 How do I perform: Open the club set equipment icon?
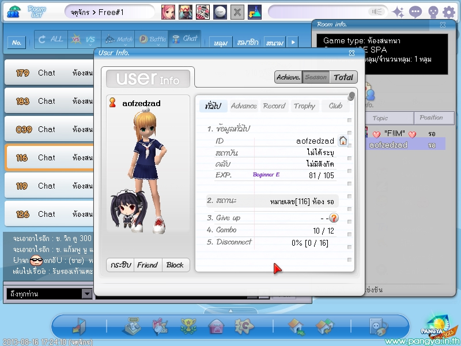point(203,12)
